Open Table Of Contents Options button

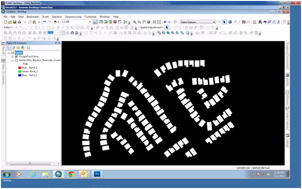28,47
